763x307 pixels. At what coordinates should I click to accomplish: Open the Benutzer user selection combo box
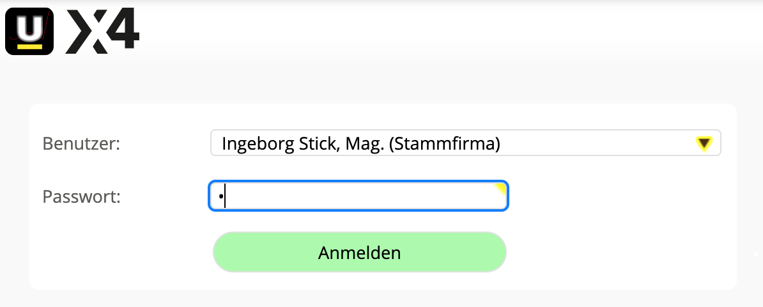tap(465, 143)
